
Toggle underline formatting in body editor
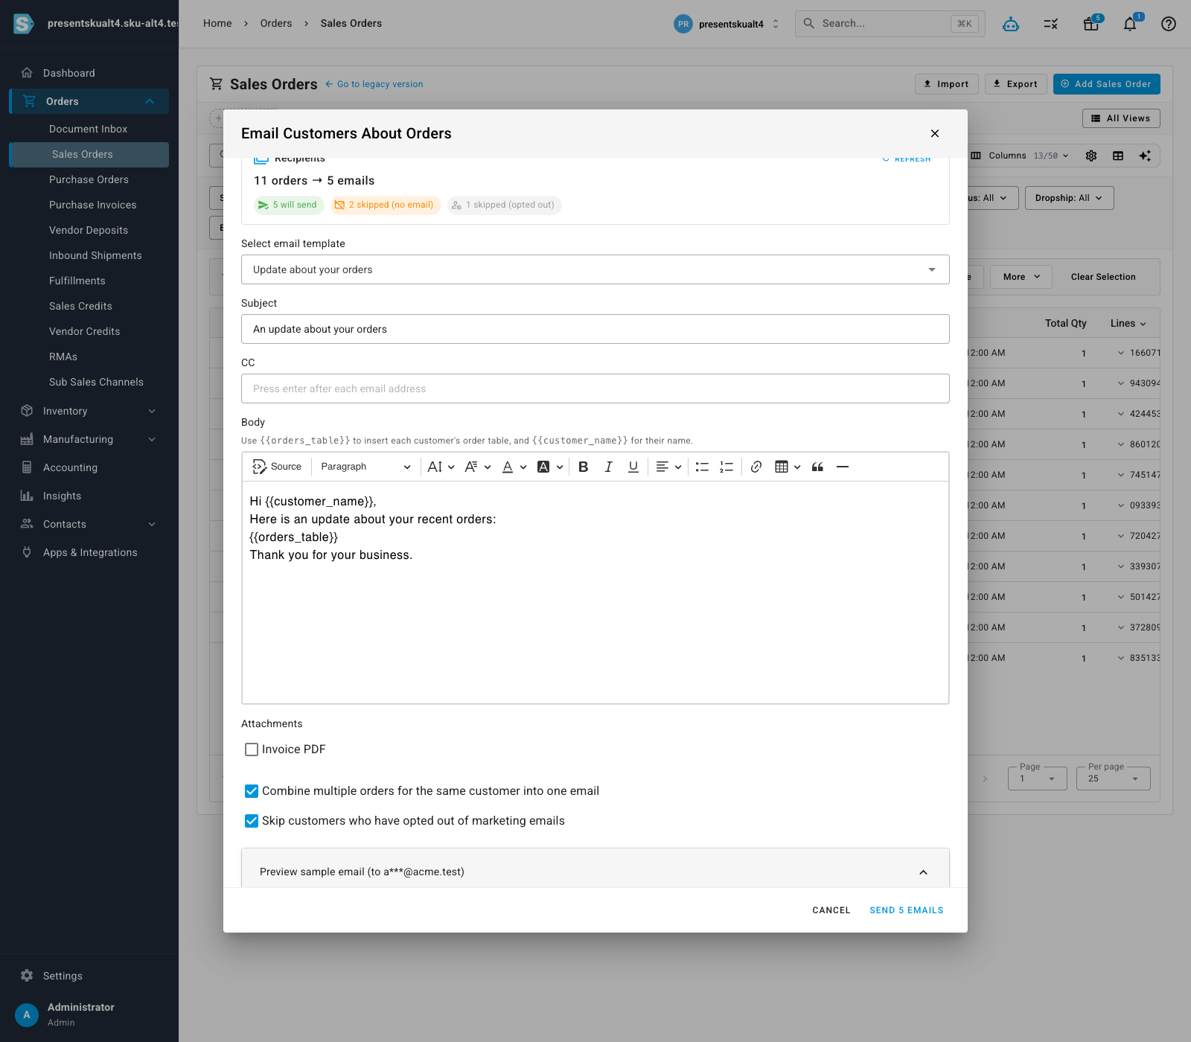(x=633, y=467)
